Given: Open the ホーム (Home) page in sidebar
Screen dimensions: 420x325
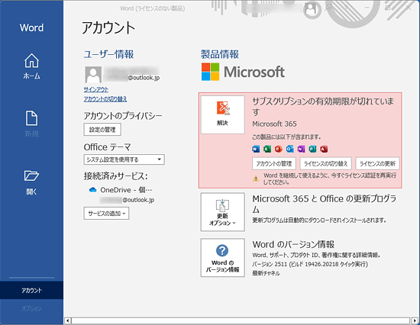Looking at the screenshot, I should [31, 66].
